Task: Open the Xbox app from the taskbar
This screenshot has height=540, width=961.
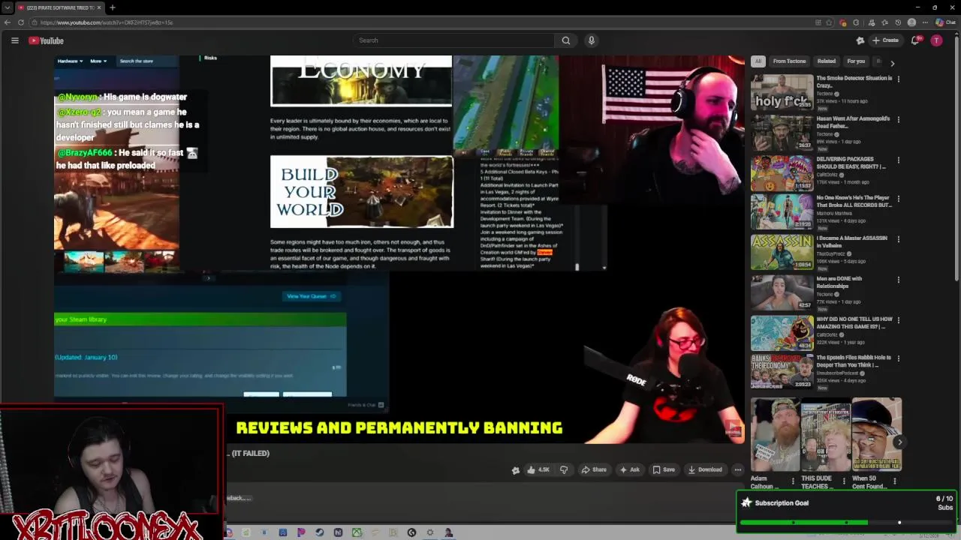Action: pyautogui.click(x=357, y=532)
